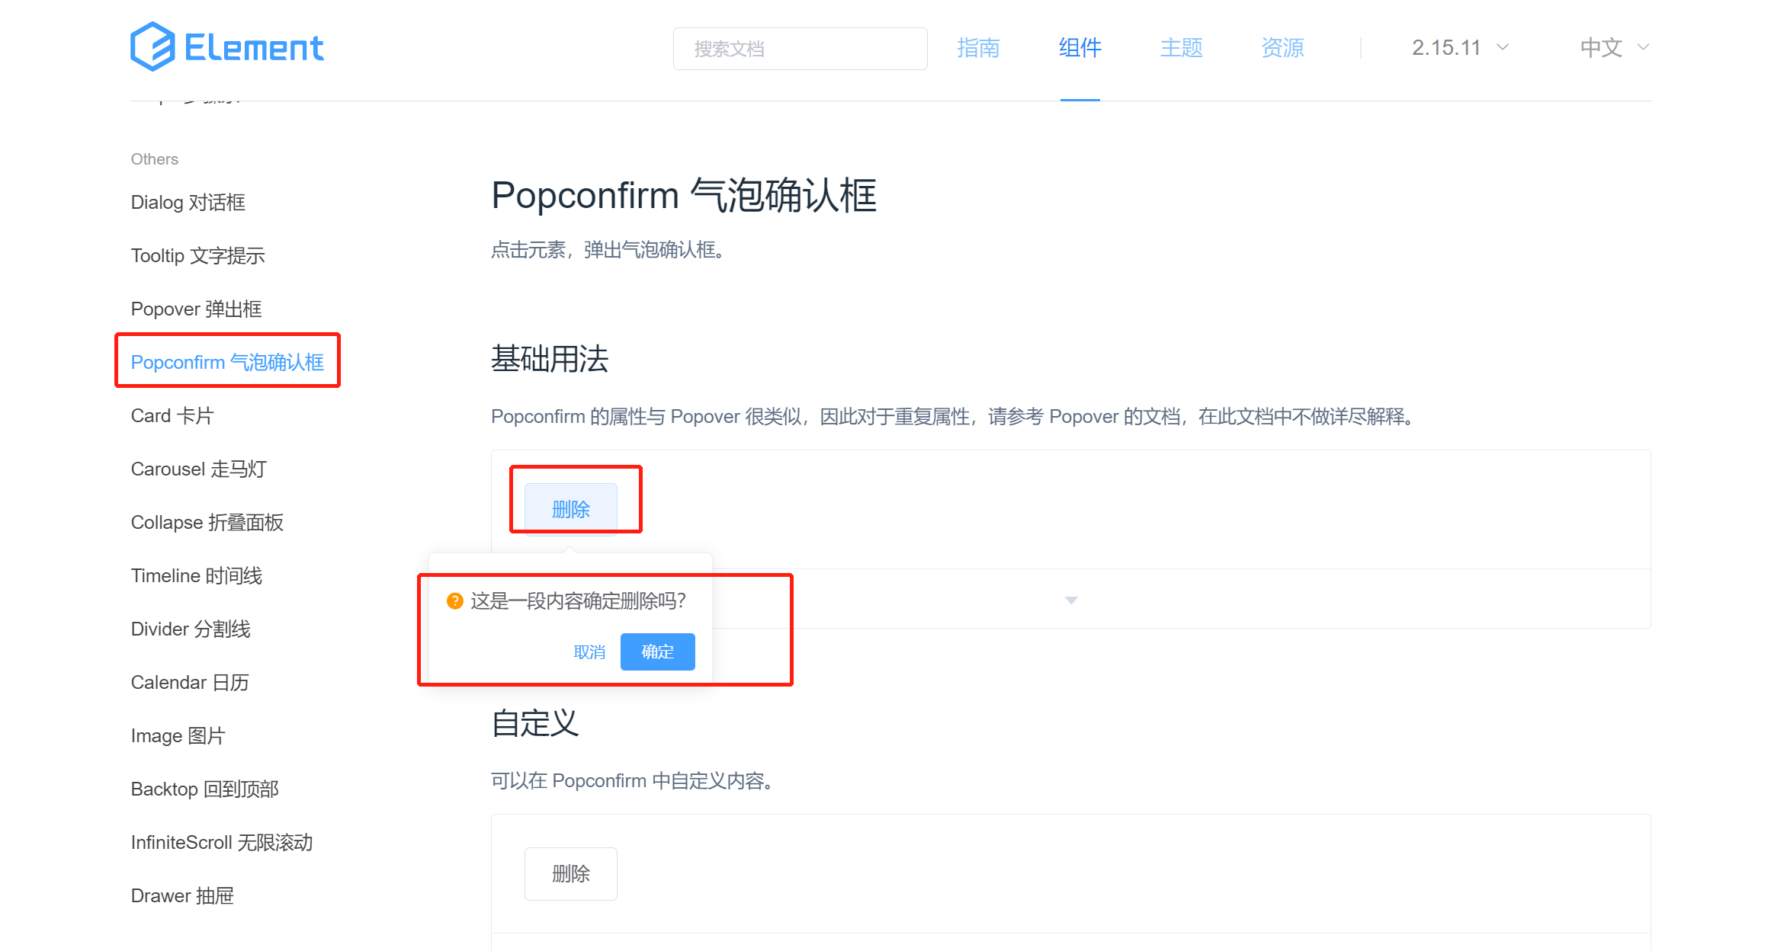
Task: Click the 确定 confirm button
Action: click(657, 652)
